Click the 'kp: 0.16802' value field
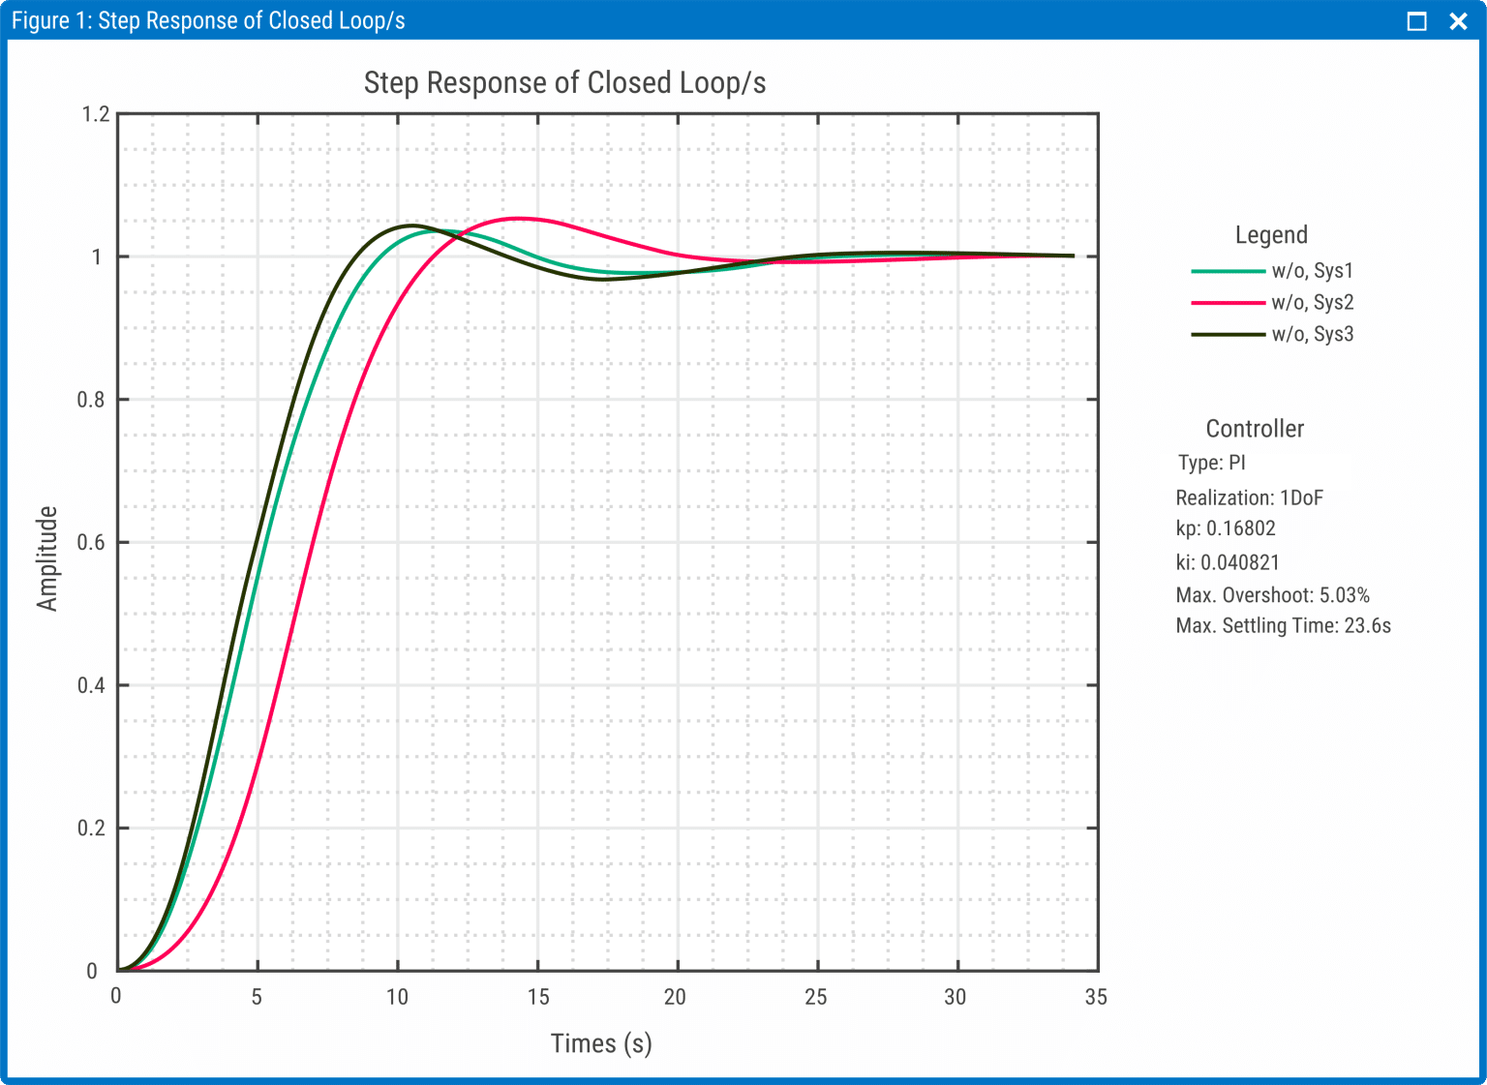This screenshot has height=1085, width=1487. (x=1227, y=529)
